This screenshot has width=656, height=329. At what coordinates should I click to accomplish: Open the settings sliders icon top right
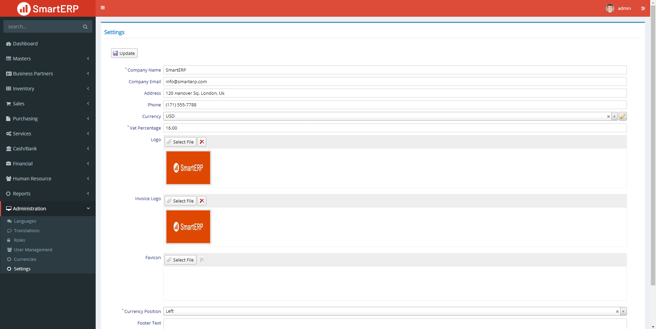644,8
